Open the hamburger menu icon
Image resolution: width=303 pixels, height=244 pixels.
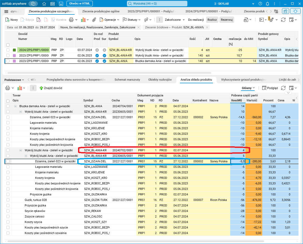point(6,12)
